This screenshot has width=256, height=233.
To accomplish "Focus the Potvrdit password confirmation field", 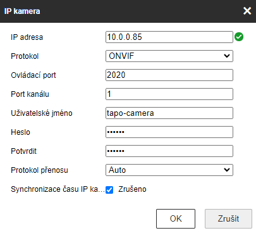I will (169, 151).
